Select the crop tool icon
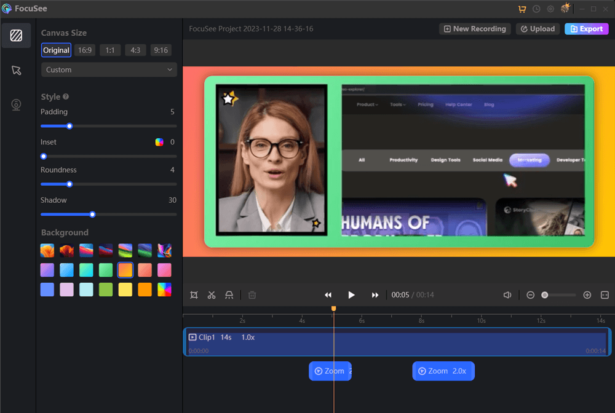The image size is (615, 413). click(x=194, y=295)
